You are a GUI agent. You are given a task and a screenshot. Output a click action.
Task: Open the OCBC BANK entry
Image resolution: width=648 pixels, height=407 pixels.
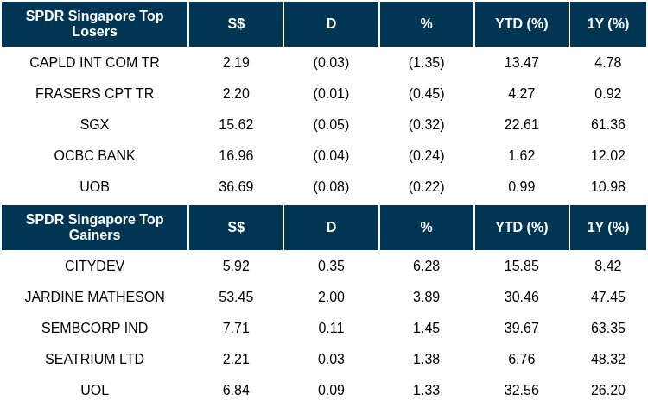click(94, 155)
